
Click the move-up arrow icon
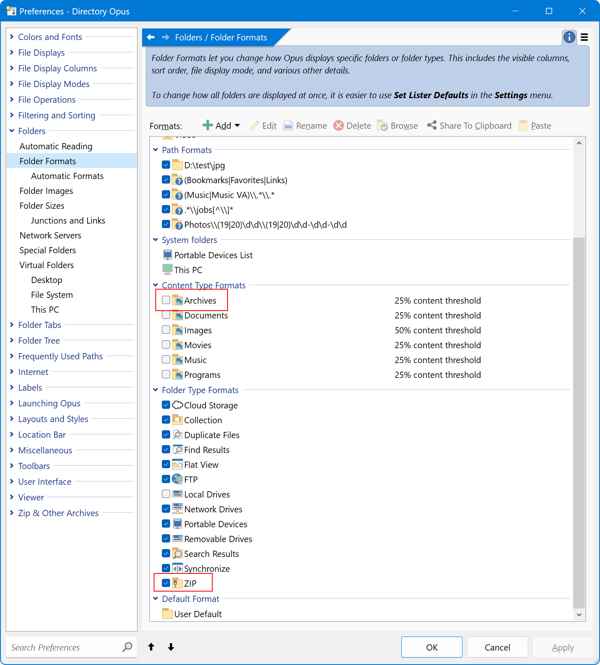151,647
